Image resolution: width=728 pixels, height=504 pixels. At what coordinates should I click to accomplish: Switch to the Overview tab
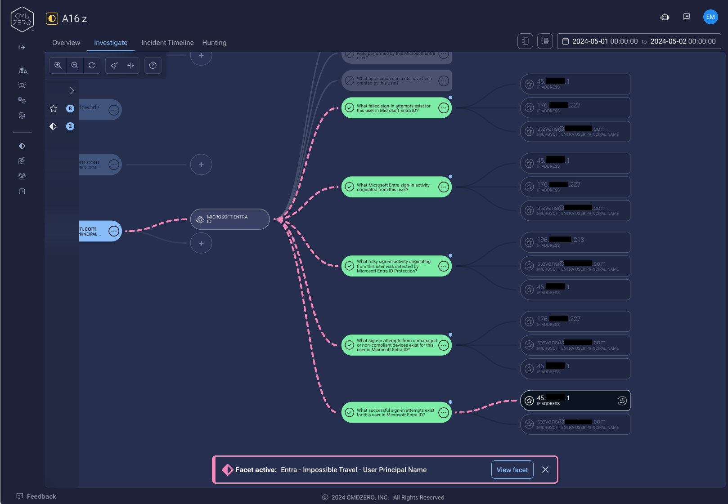click(66, 43)
